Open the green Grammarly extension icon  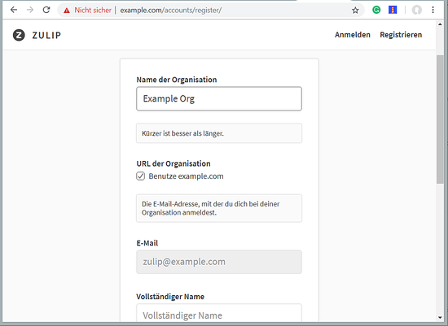click(x=376, y=10)
